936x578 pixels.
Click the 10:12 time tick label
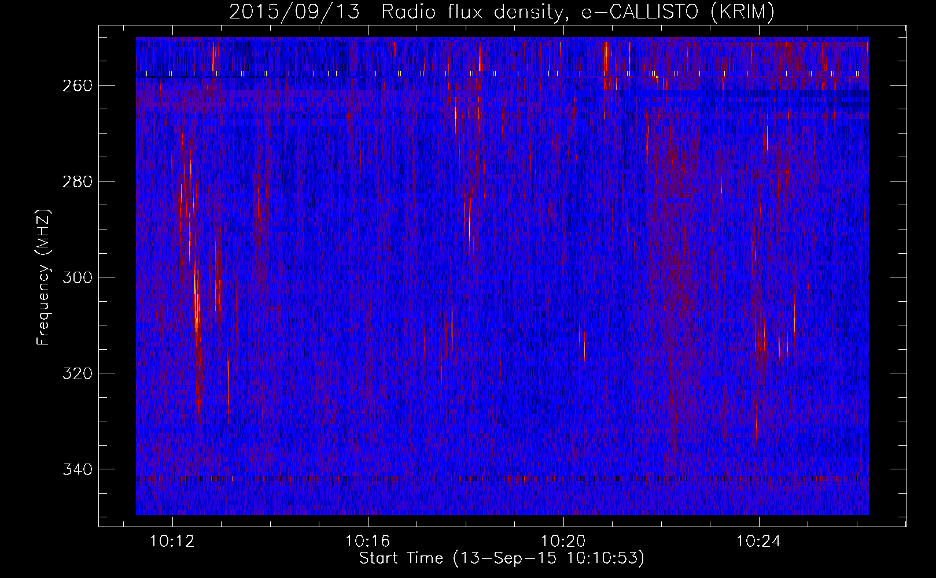pyautogui.click(x=172, y=542)
